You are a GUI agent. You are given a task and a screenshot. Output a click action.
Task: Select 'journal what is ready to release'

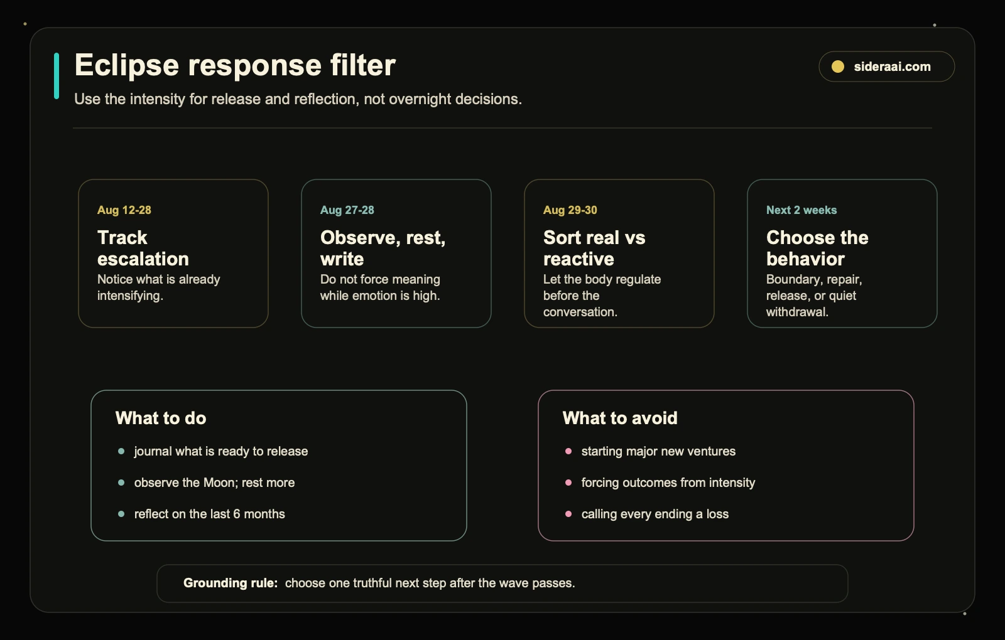[x=221, y=451]
